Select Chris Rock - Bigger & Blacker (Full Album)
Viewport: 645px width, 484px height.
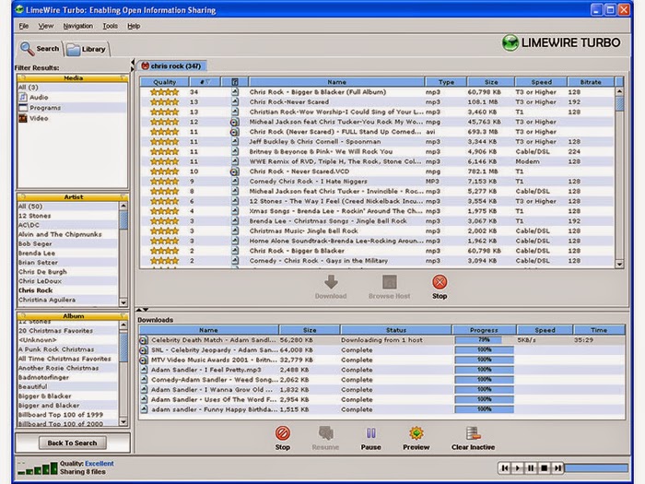click(377, 92)
